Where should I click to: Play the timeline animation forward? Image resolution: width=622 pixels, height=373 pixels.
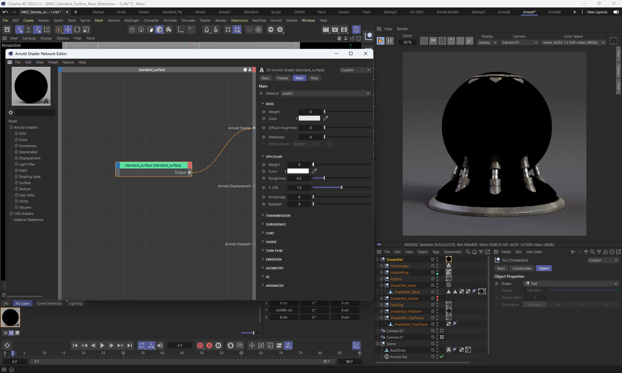102,345
